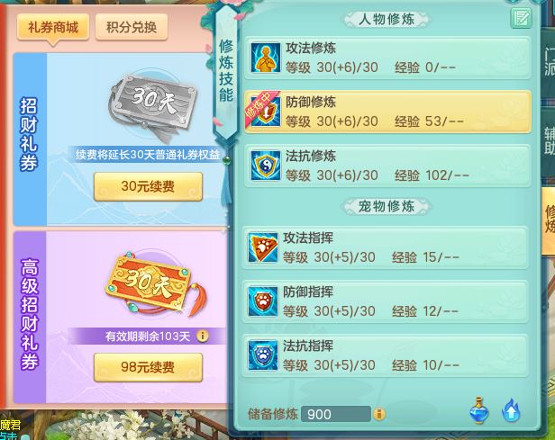Switch to the 礼券商城 tab
Image resolution: width=555 pixels, height=440 pixels.
point(53,27)
